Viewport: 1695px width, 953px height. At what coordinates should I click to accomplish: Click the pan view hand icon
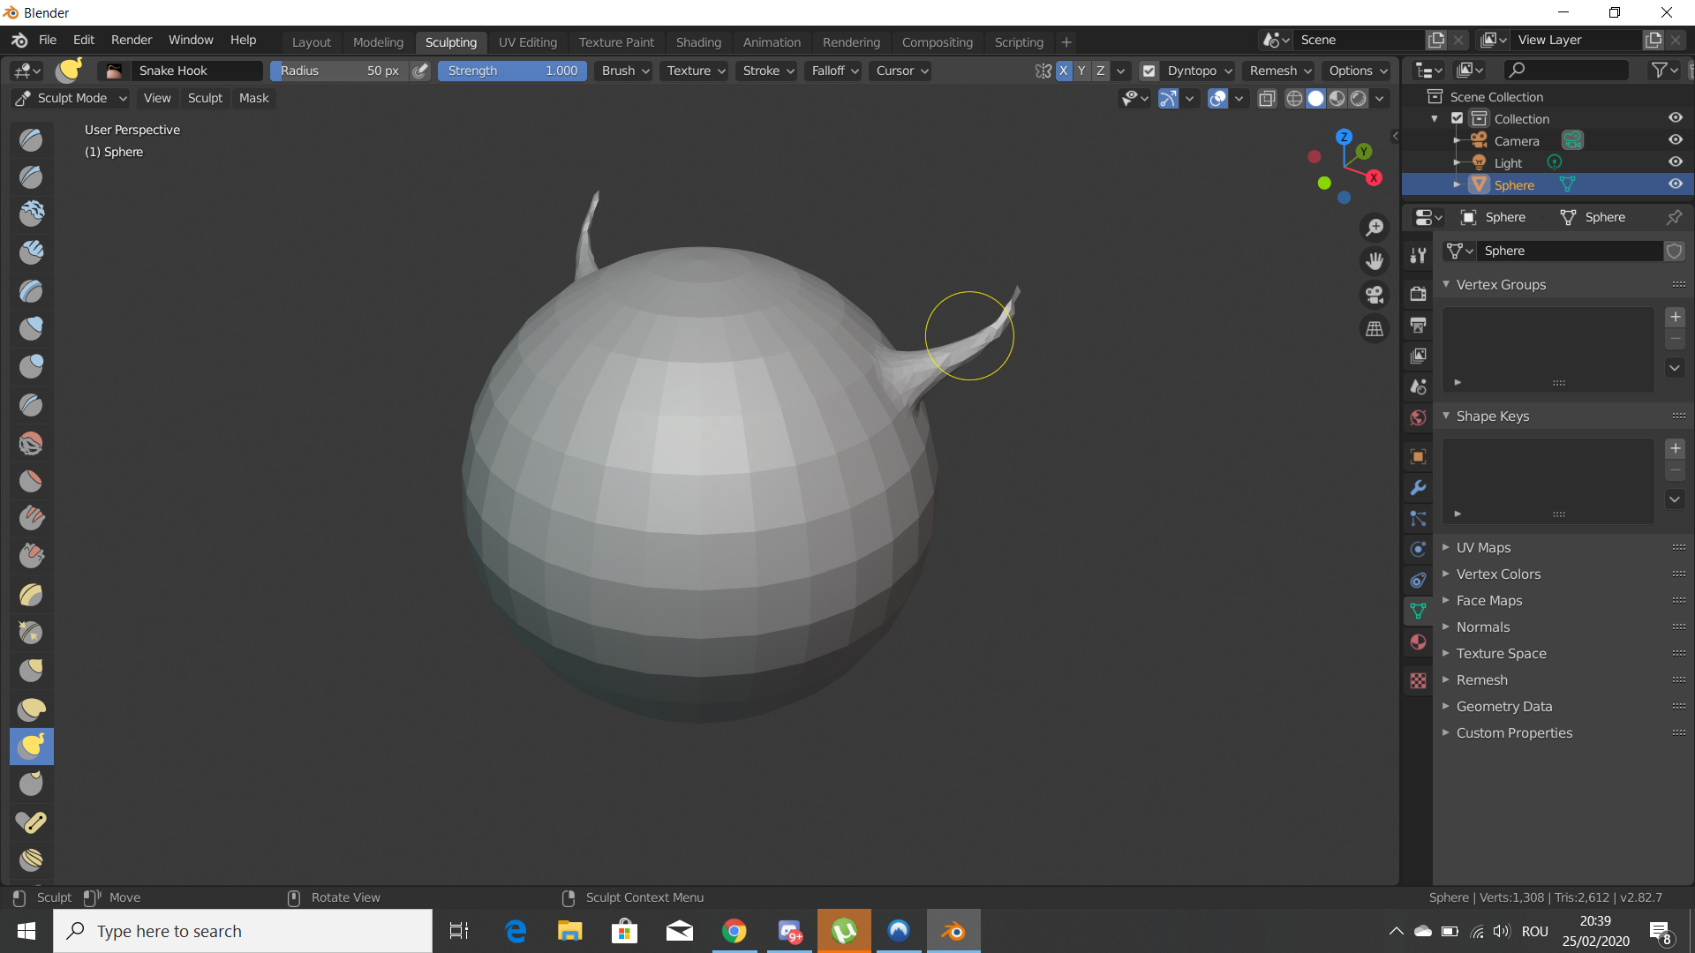(x=1375, y=261)
